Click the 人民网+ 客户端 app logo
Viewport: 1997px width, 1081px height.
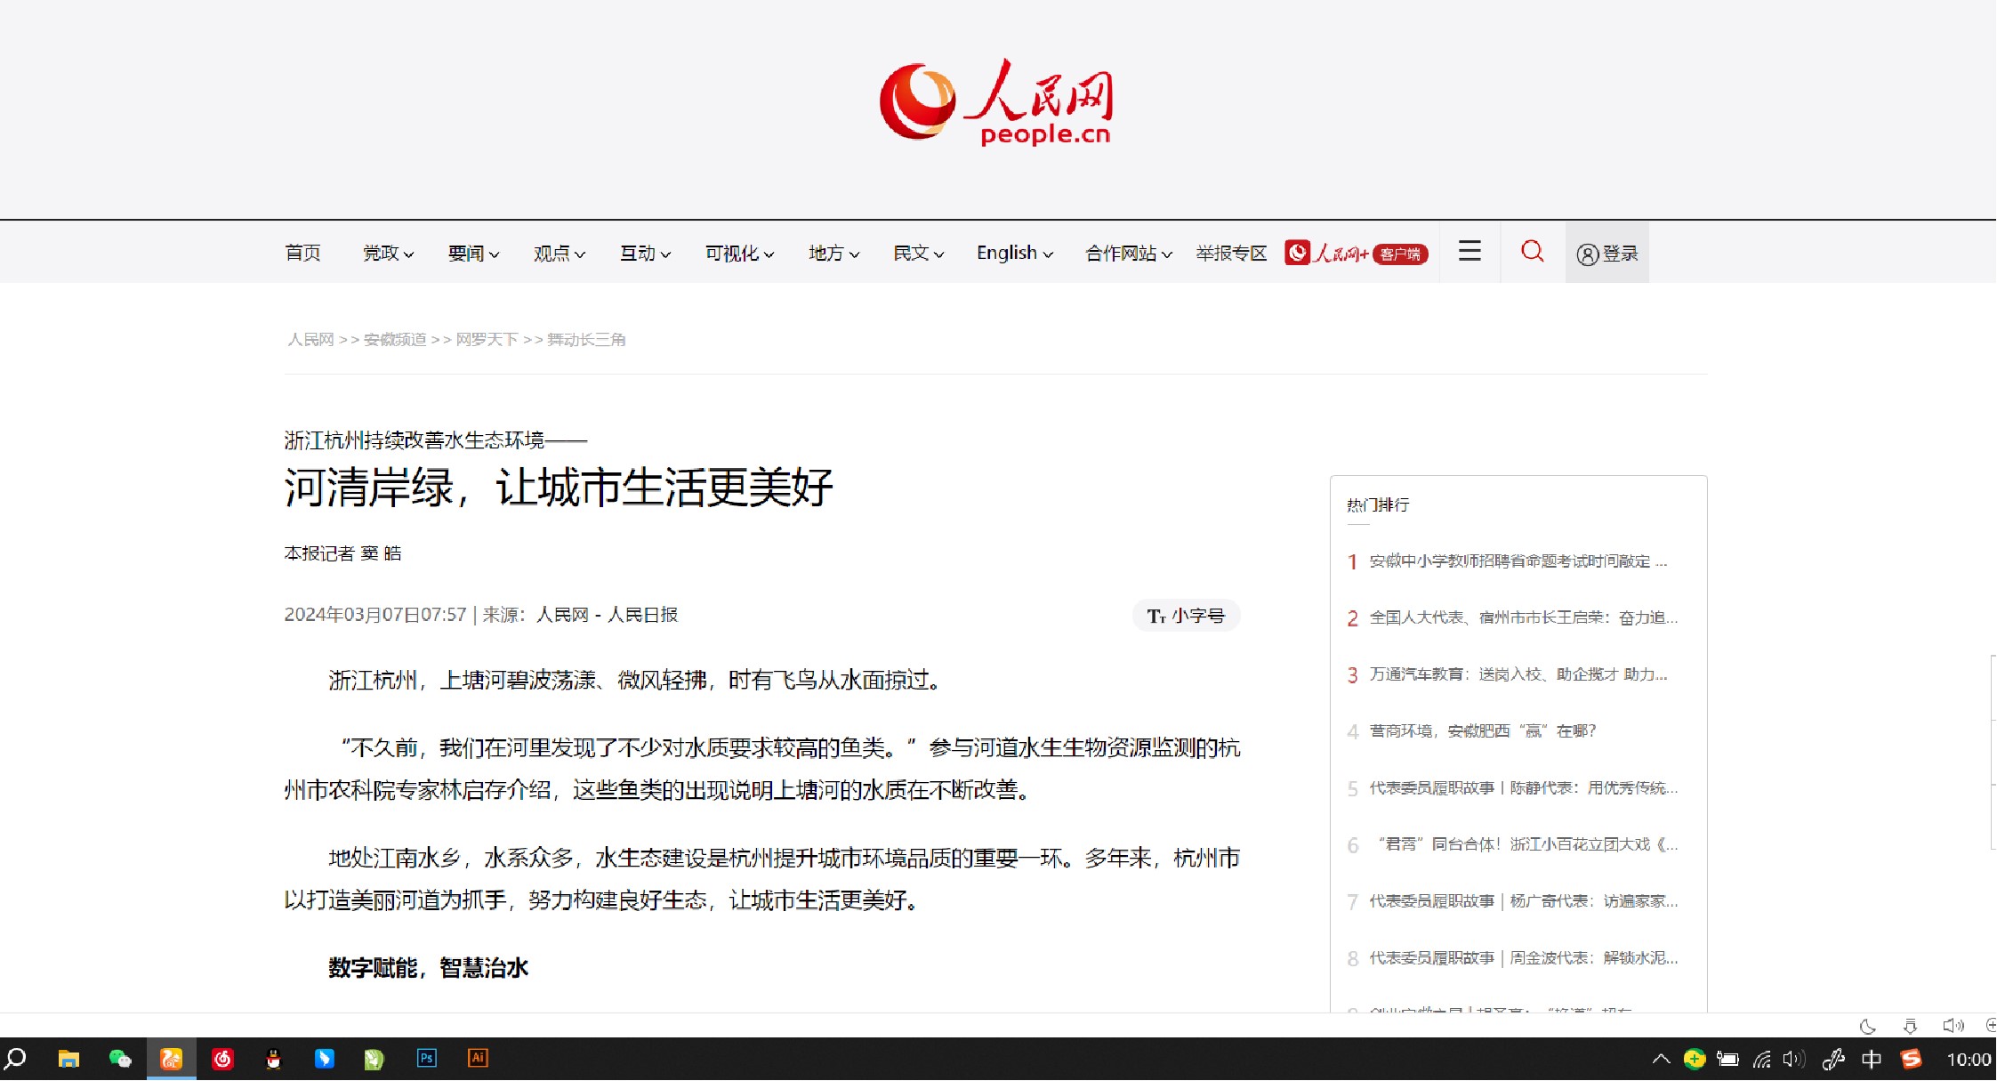(x=1356, y=254)
